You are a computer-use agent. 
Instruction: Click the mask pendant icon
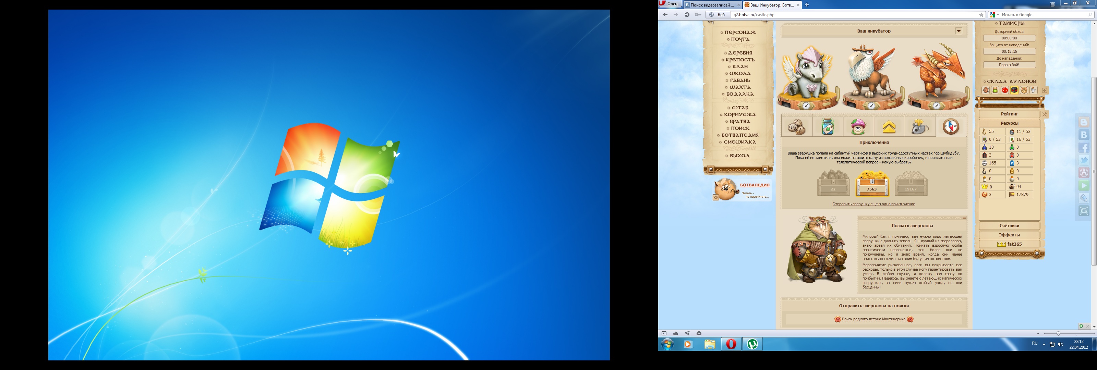tap(1024, 90)
